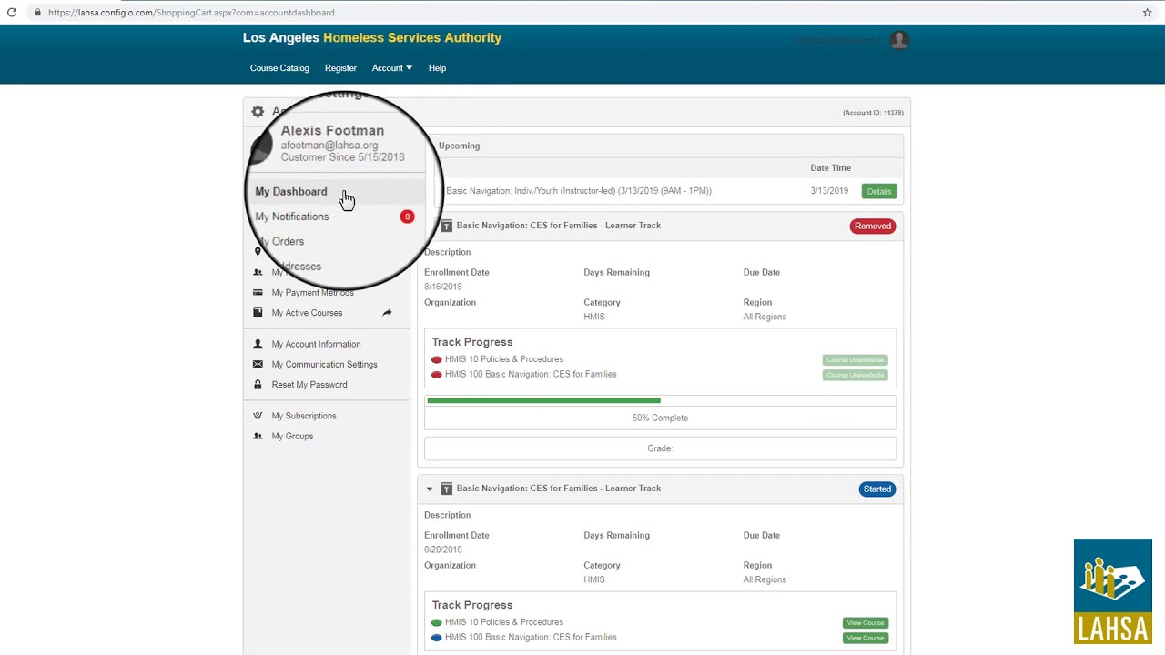This screenshot has height=655, width=1165.
Task: Click View Course for HMIS 10 Policies
Action: (x=865, y=623)
